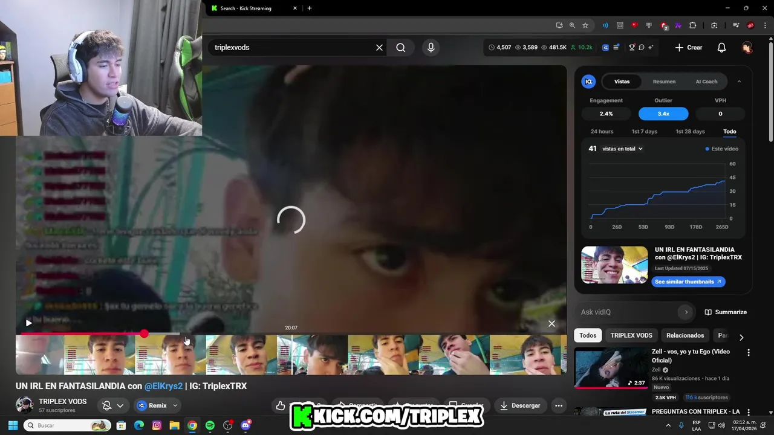Select the Todos filter chip

coord(588,335)
